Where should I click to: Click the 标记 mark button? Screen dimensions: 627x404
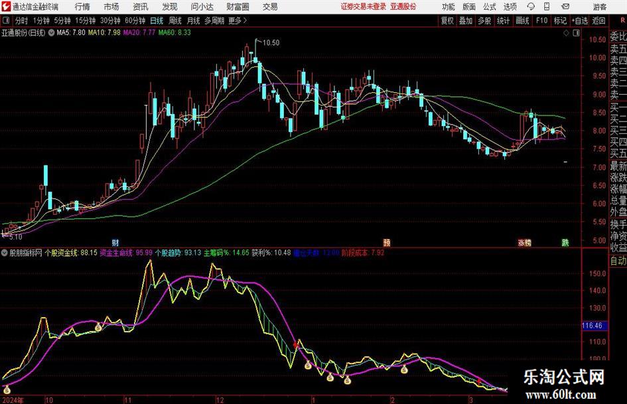coord(560,21)
